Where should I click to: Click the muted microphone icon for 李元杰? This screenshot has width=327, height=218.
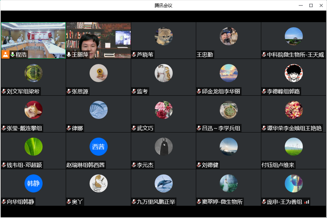[x=134, y=165]
